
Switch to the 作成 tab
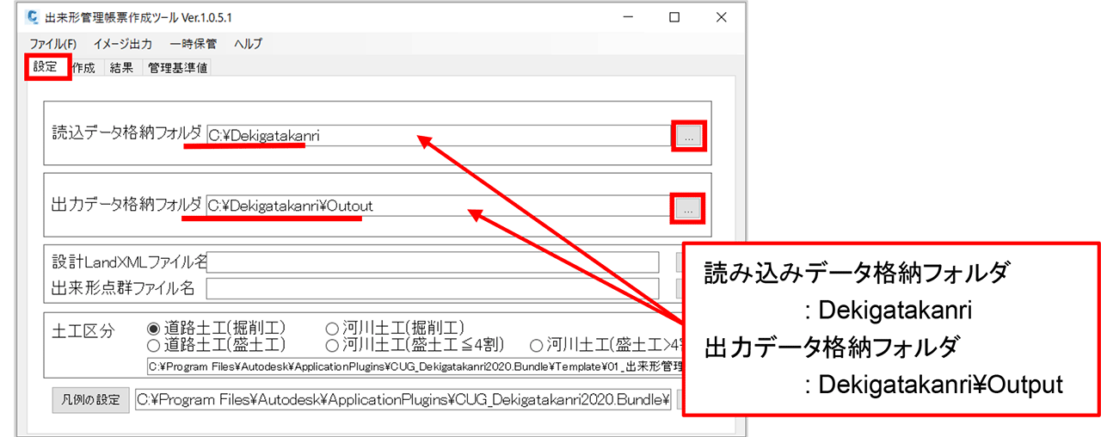pos(84,69)
